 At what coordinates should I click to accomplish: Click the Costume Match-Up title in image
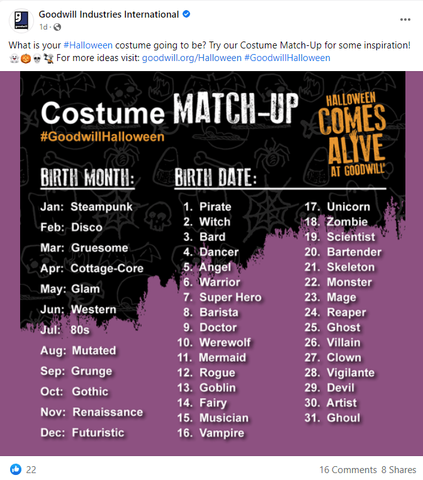click(170, 113)
